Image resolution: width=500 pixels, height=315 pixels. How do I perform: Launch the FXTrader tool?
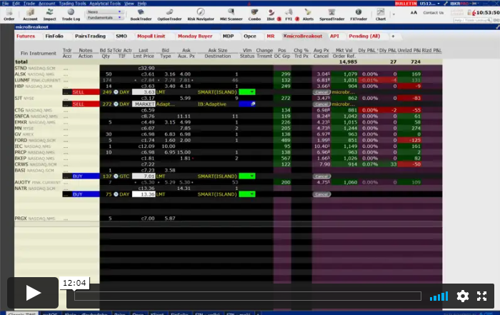tap(359, 15)
